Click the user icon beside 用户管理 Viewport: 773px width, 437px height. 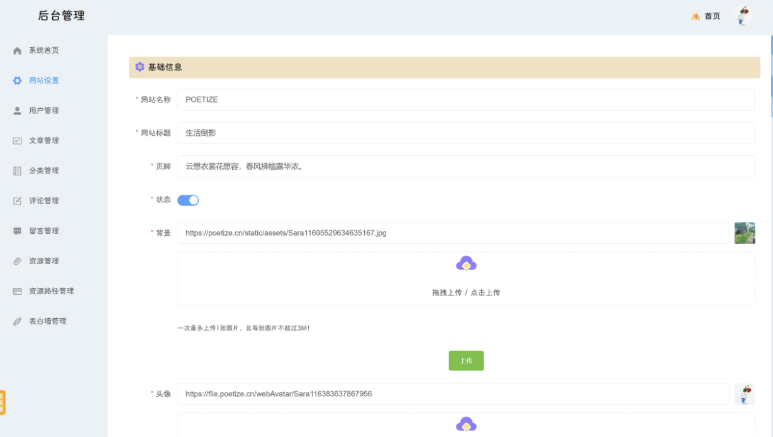[x=17, y=110]
